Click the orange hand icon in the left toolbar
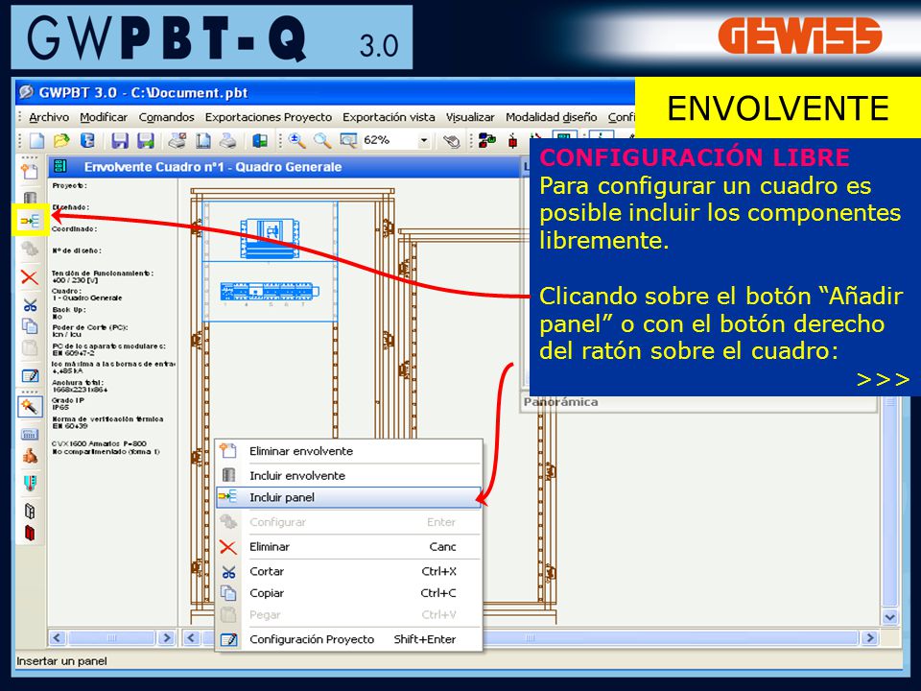This screenshot has width=921, height=691. pyautogui.click(x=30, y=456)
